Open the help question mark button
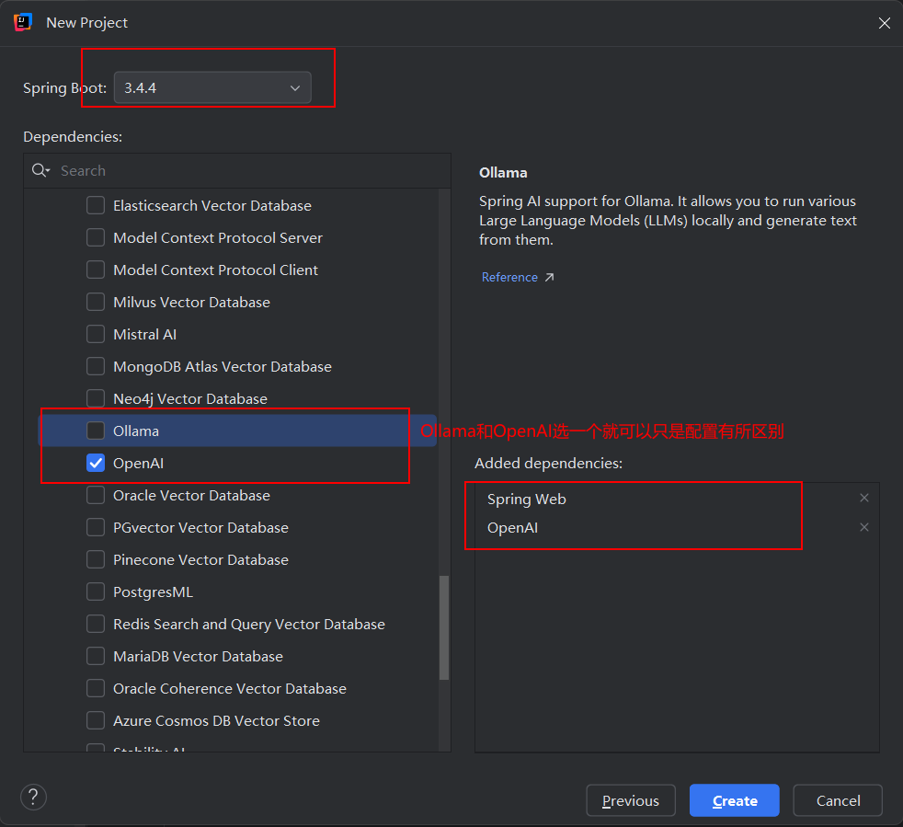The image size is (903, 827). (33, 798)
